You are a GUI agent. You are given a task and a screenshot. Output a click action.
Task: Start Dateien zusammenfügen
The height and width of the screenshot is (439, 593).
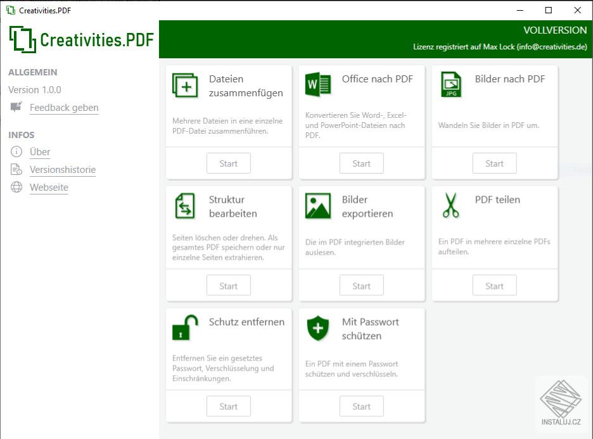[229, 163]
